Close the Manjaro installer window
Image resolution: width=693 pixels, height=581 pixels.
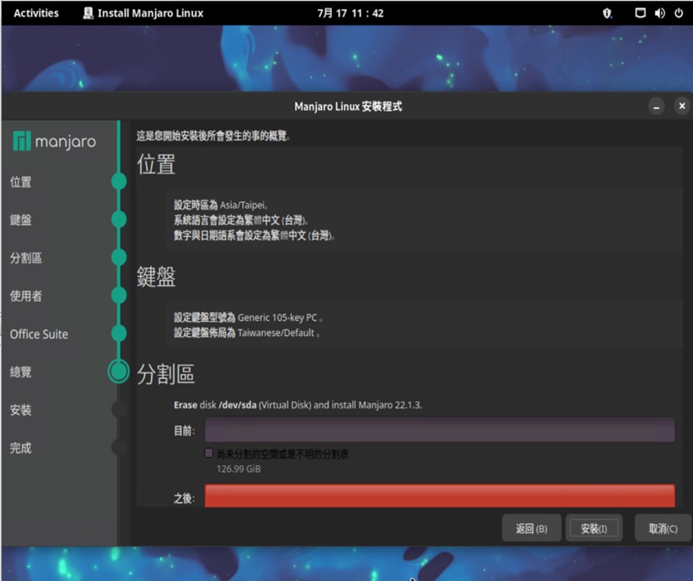682,106
